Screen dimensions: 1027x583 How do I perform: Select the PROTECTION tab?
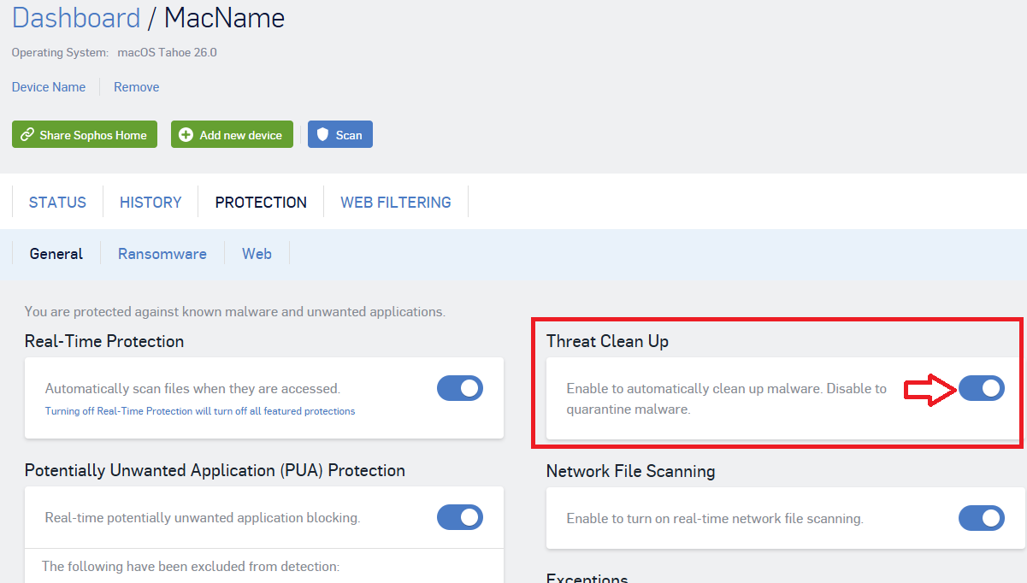(x=261, y=203)
